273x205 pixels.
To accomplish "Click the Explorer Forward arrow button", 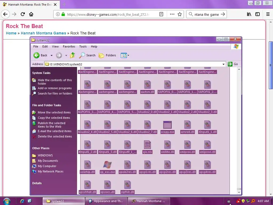I will (x=59, y=56).
